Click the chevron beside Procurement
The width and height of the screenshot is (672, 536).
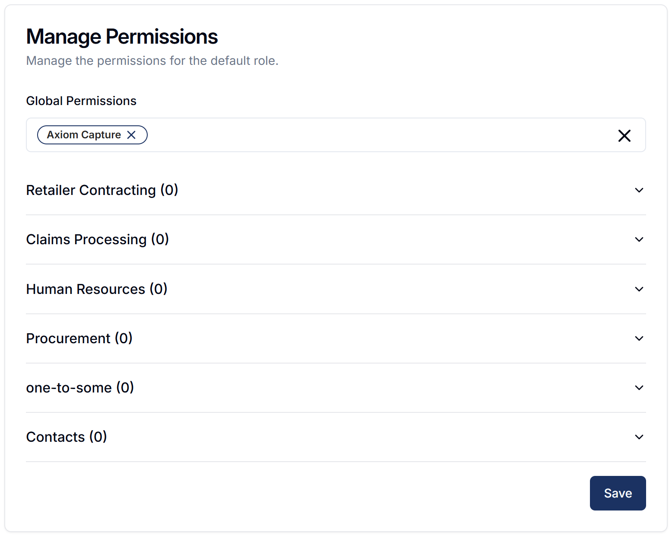click(639, 338)
